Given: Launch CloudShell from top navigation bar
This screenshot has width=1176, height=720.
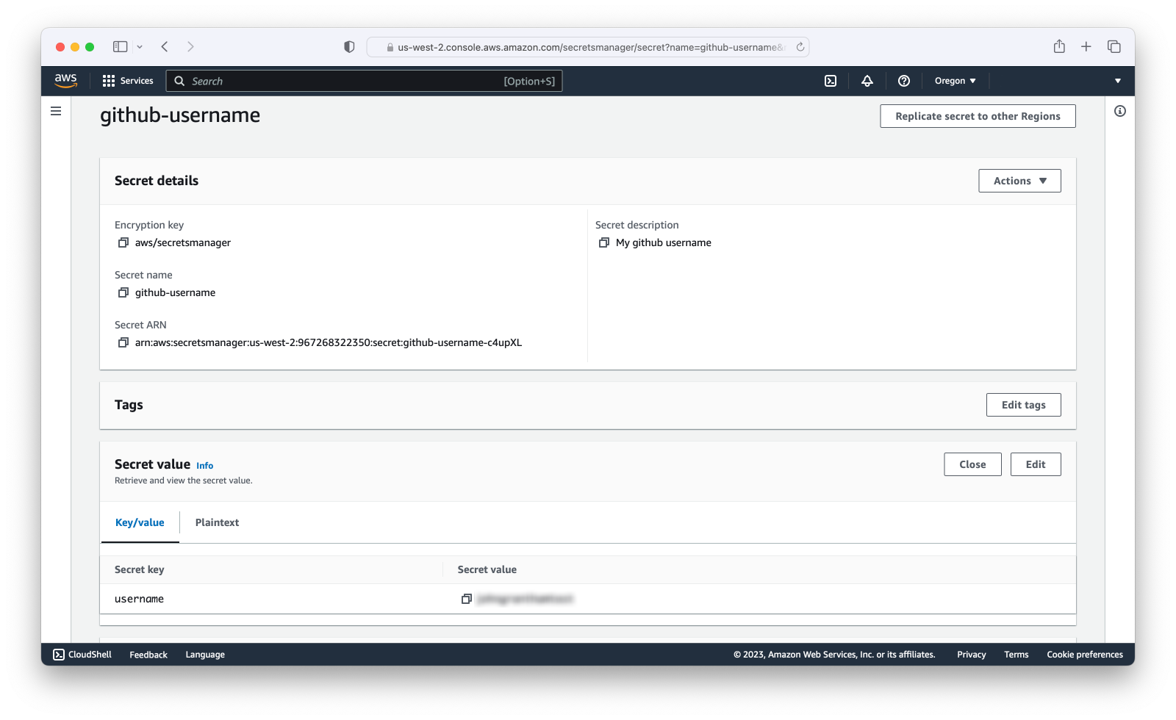Looking at the screenshot, I should [x=831, y=81].
